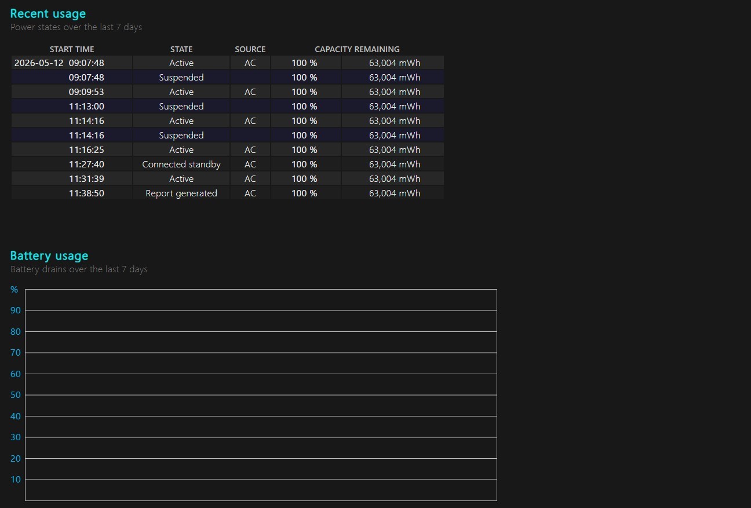751x508 pixels.
Task: Click "AC" in the Connected standby row
Action: 250,165
